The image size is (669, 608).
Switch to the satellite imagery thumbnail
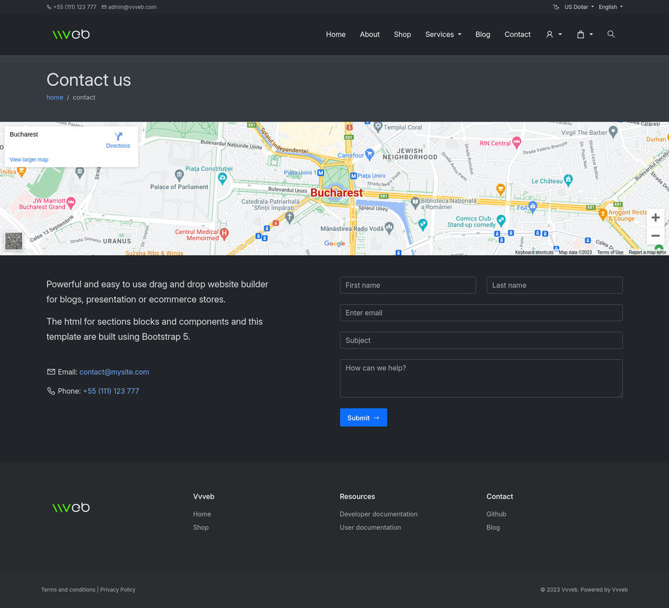14,241
